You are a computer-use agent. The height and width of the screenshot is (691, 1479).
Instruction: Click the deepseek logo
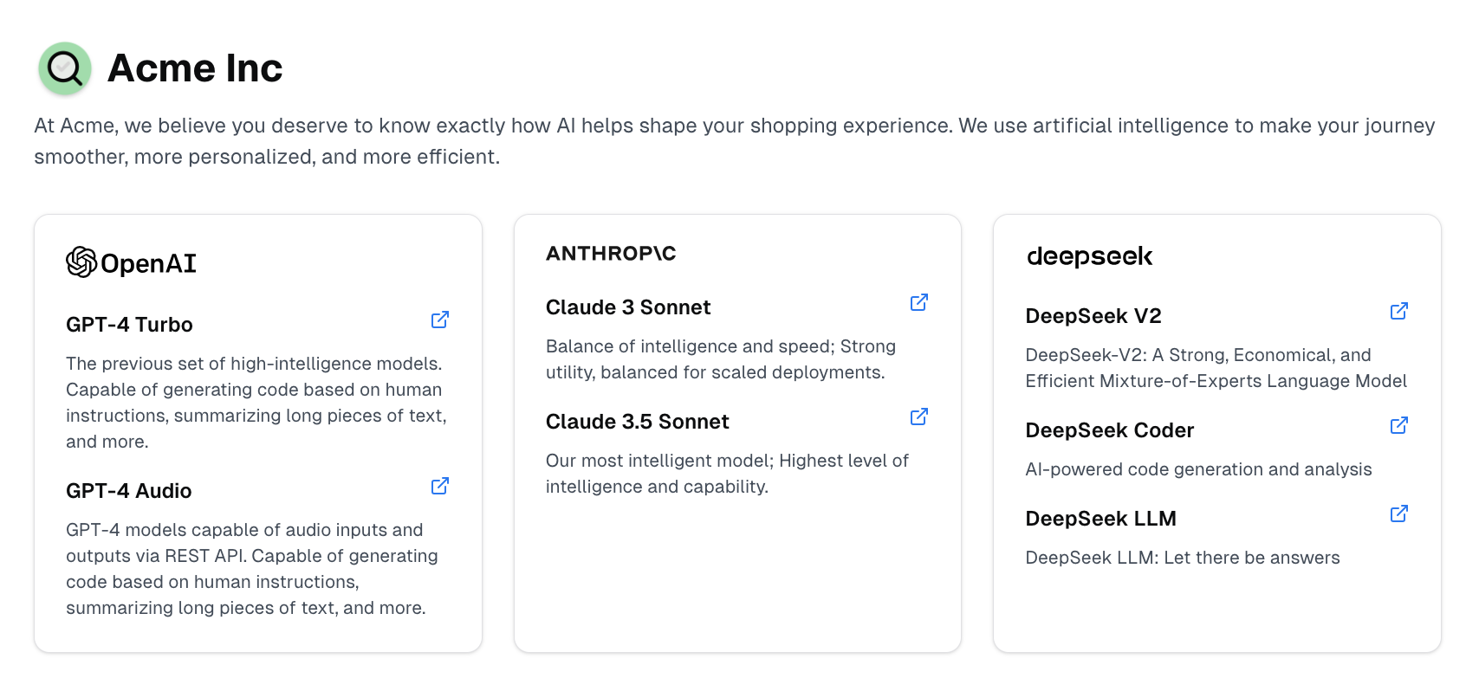click(x=1089, y=256)
